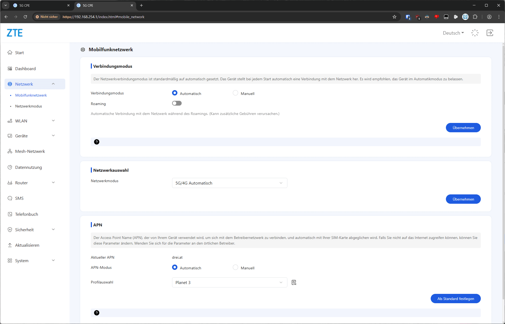View profile details icon next to Planet 3
This screenshot has height=324, width=505.
point(294,282)
